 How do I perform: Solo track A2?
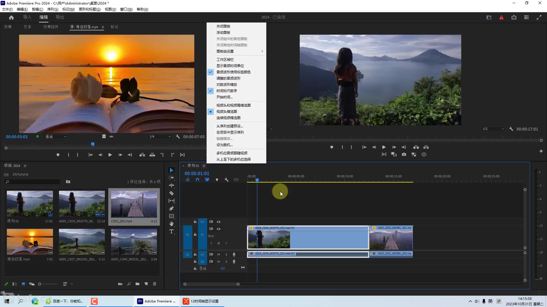(226, 262)
